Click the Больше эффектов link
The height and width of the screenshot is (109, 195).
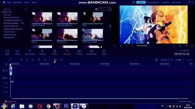click(153, 2)
